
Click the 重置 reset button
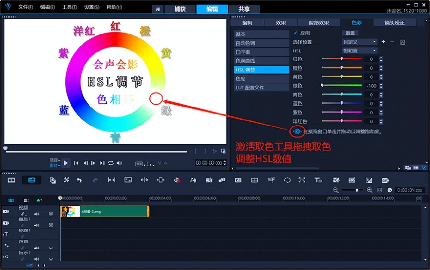click(350, 33)
